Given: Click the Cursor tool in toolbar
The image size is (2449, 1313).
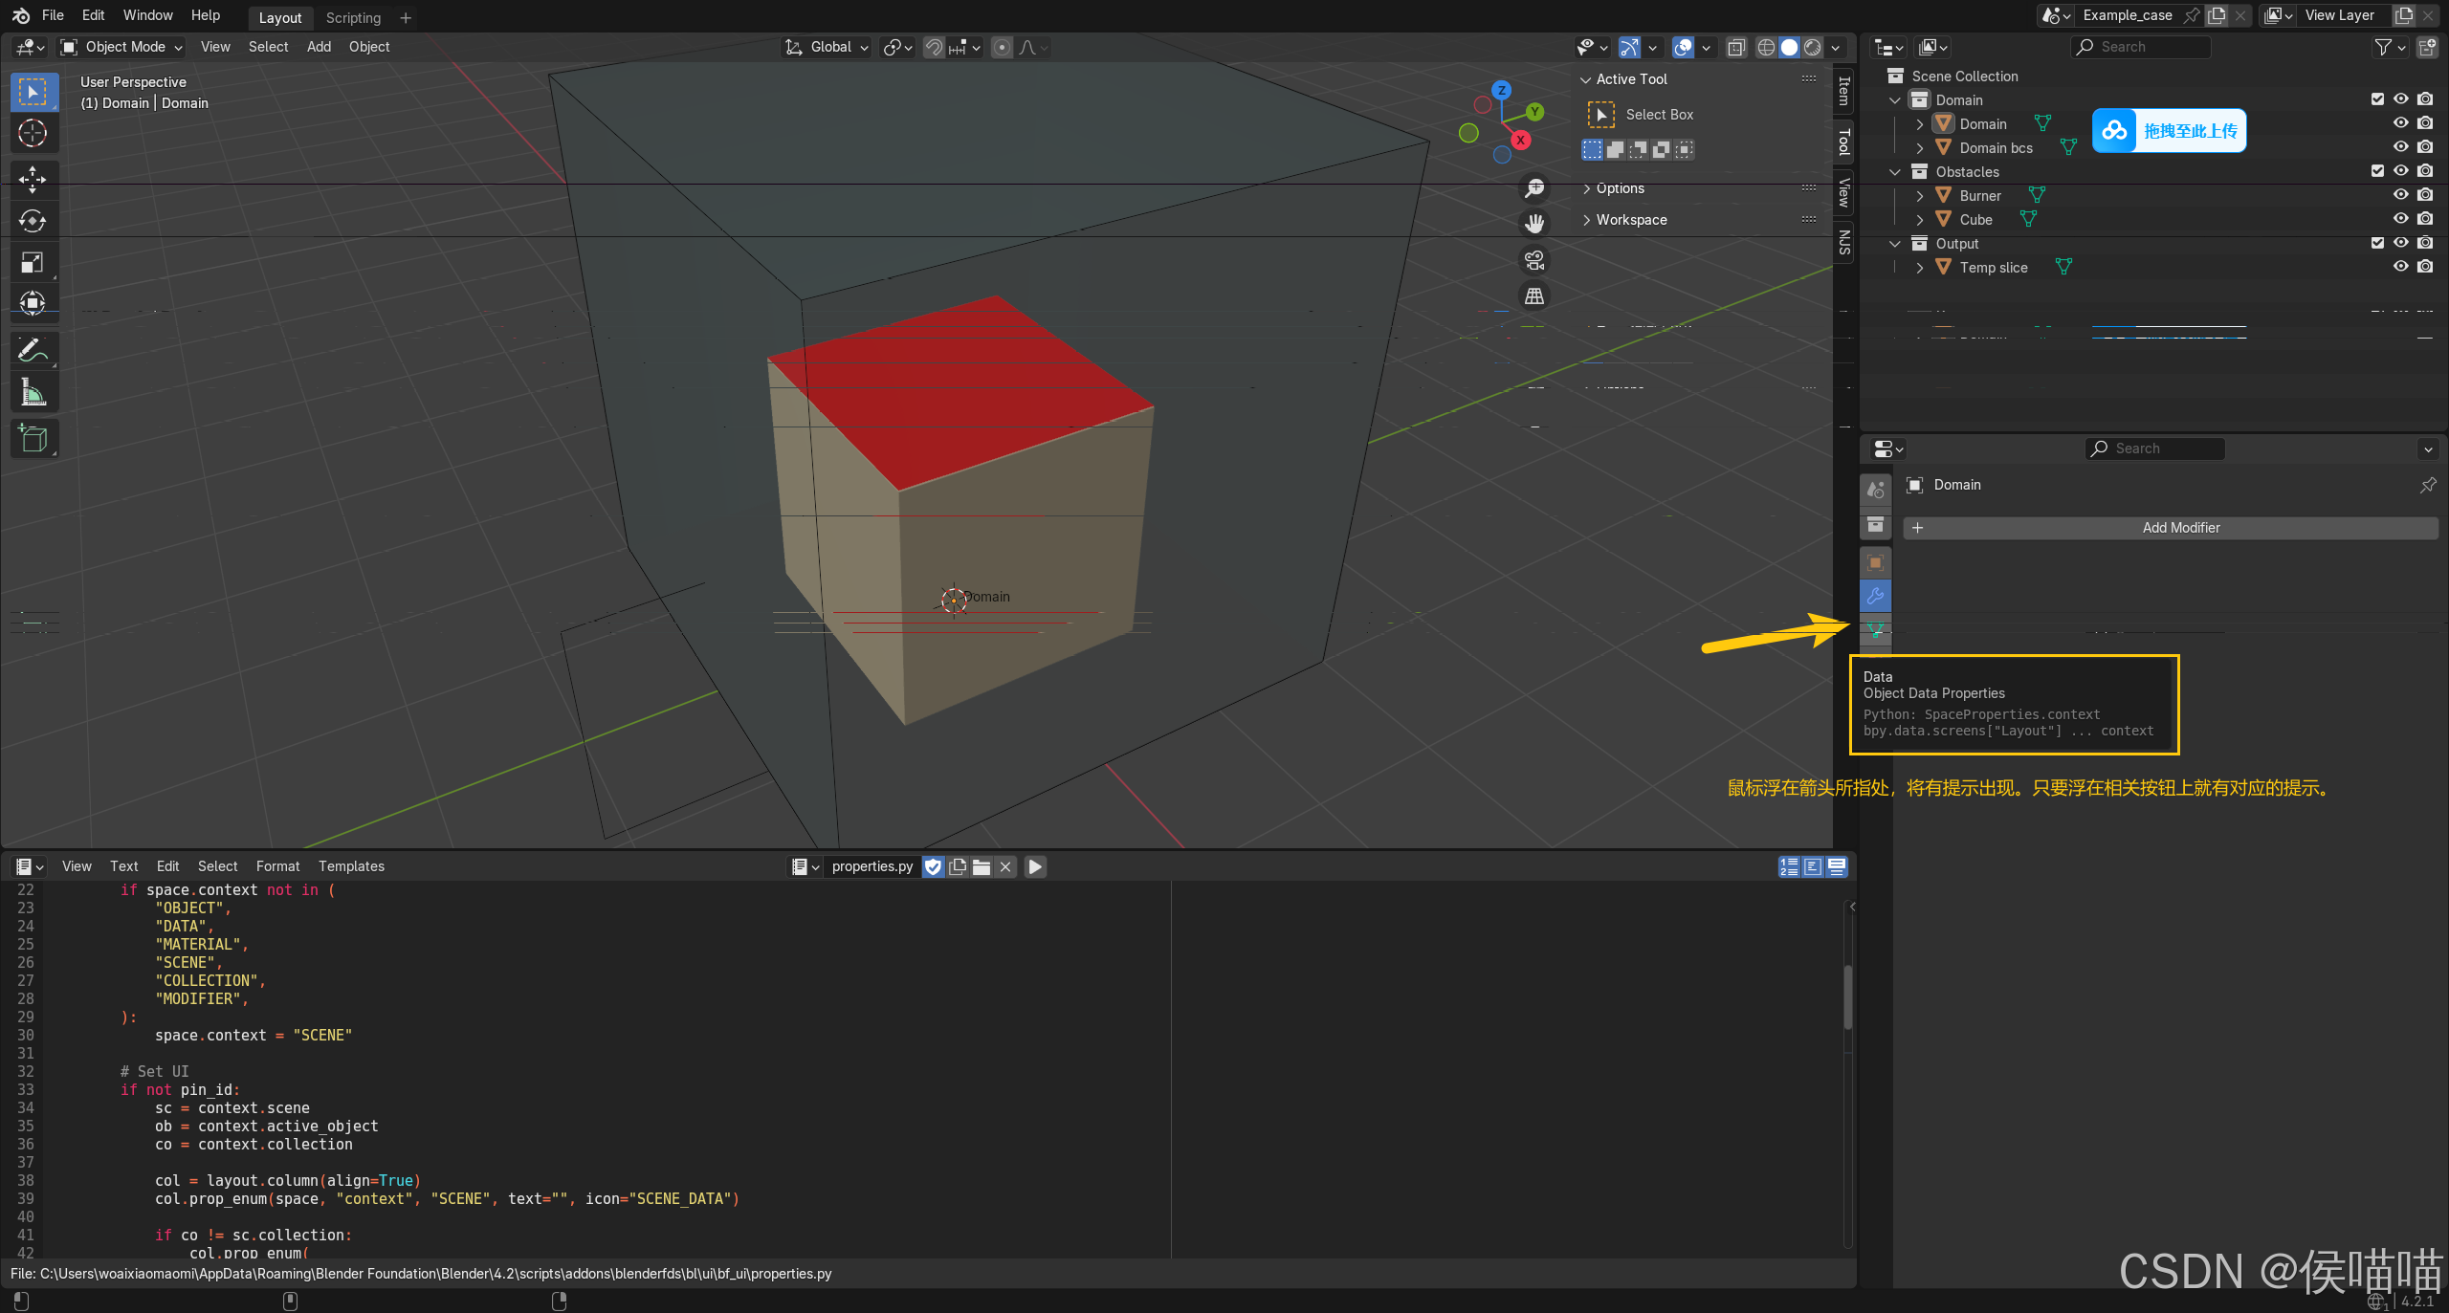Looking at the screenshot, I should click(34, 131).
